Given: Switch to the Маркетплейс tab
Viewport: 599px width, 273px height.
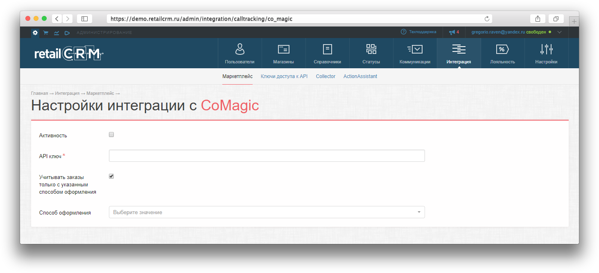Looking at the screenshot, I should 237,76.
